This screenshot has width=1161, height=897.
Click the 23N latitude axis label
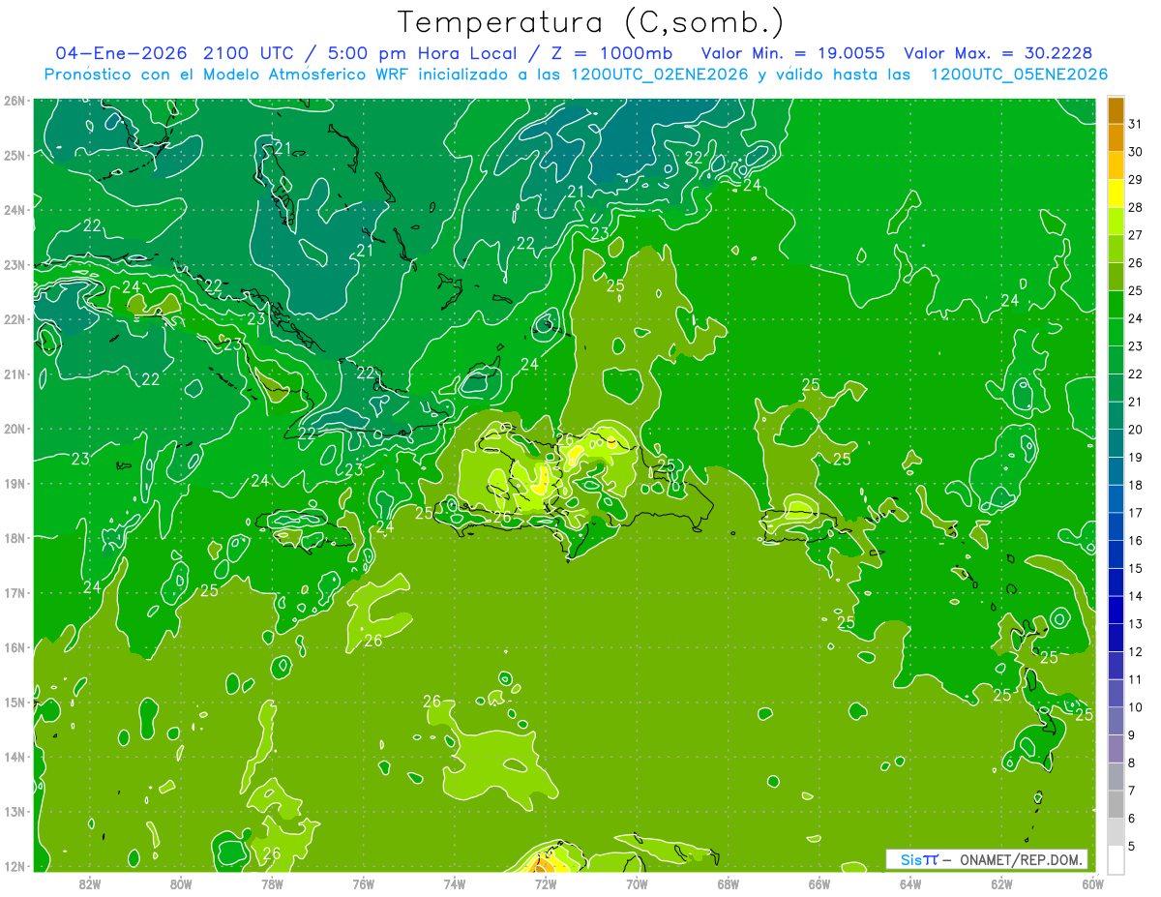(x=15, y=264)
